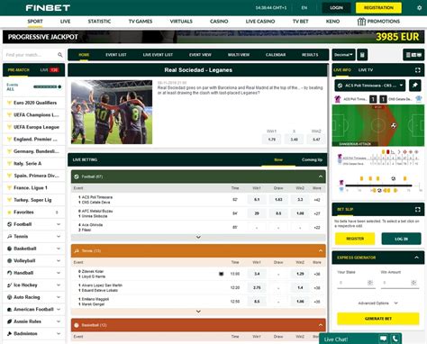Toggle Live Betting to Now
Screen dimensions: 427x344
tap(278, 159)
